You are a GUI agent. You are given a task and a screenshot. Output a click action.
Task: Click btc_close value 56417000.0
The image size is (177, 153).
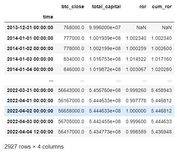coord(71,132)
